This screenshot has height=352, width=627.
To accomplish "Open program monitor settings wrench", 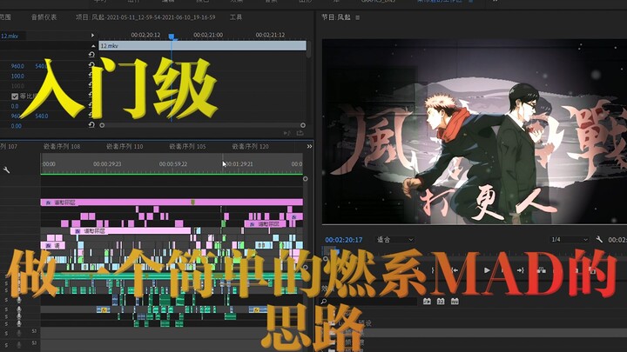I will [599, 240].
